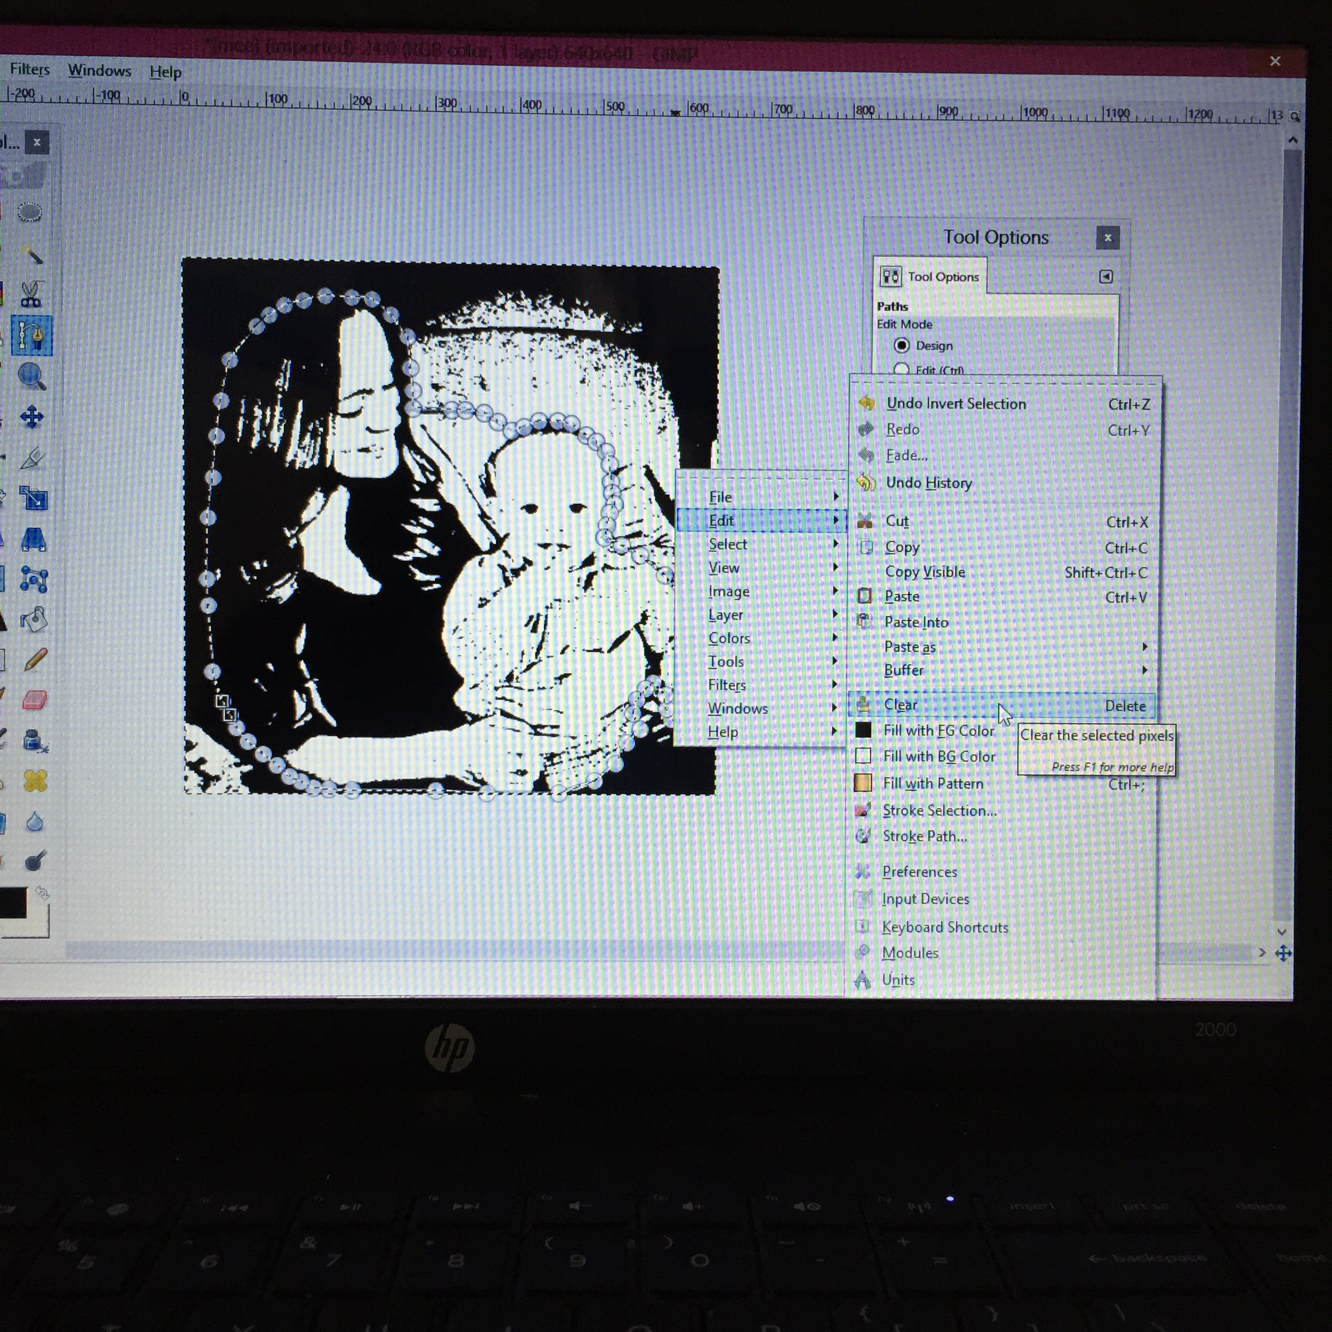Screen dimensions: 1332x1332
Task: Swap foreground and background colors
Action: (42, 893)
